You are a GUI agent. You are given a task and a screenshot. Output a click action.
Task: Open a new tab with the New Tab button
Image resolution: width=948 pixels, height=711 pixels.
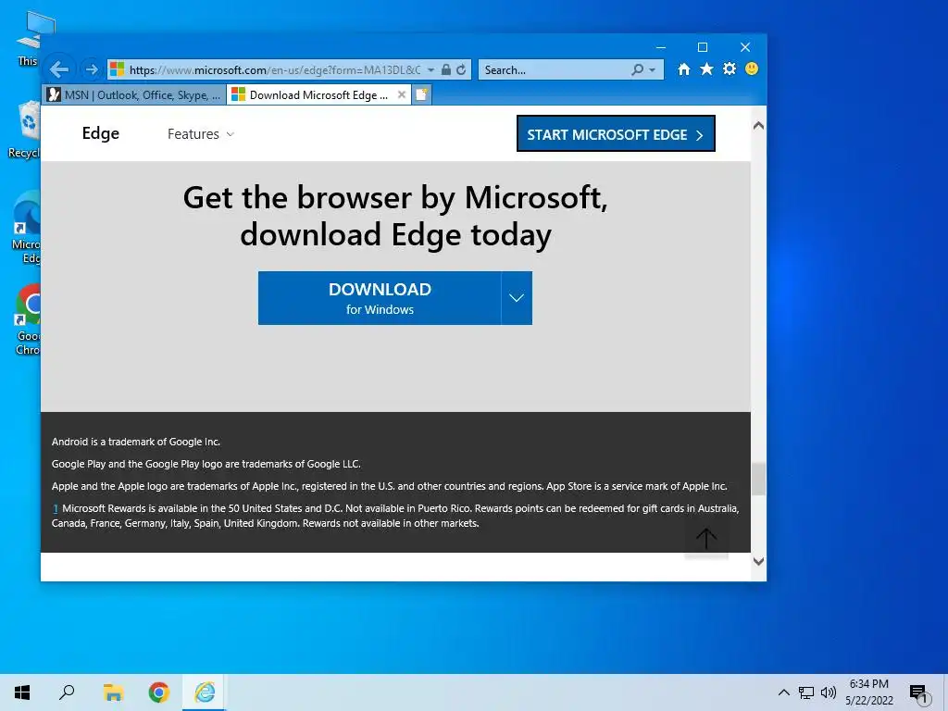pos(421,95)
